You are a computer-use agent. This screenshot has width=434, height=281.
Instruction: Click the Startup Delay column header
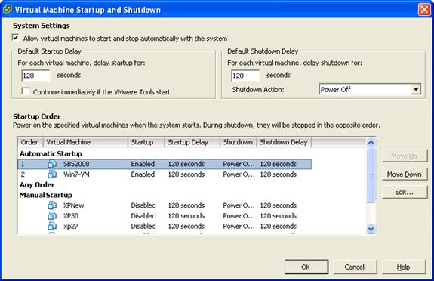coord(192,142)
